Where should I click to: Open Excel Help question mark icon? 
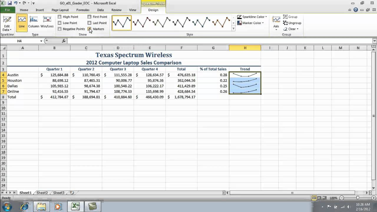(x=355, y=10)
